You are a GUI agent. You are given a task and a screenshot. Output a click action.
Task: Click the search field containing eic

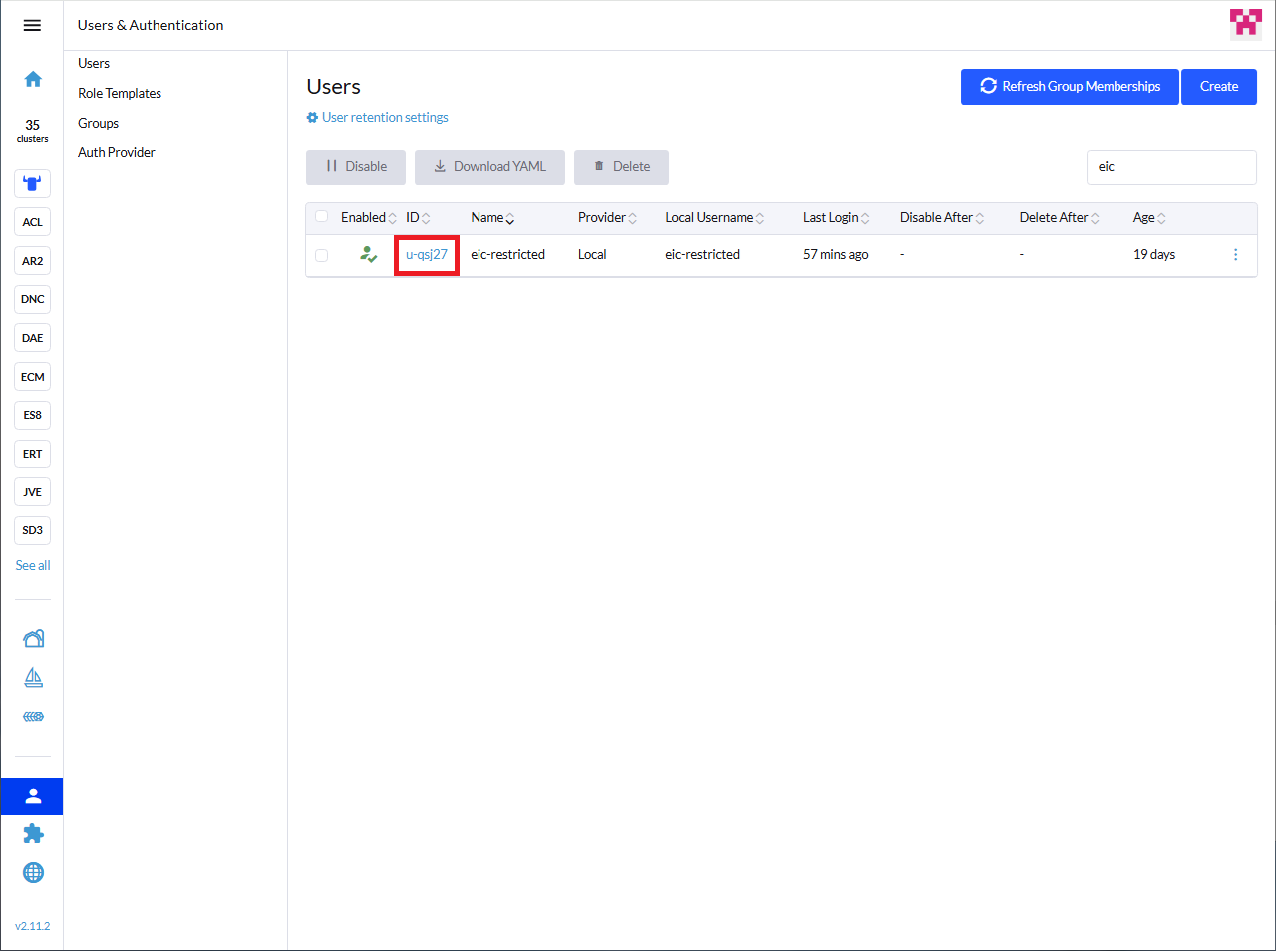click(x=1171, y=166)
